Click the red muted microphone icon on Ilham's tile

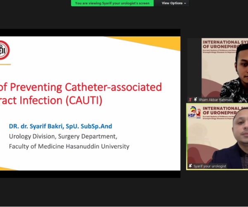point(190,100)
